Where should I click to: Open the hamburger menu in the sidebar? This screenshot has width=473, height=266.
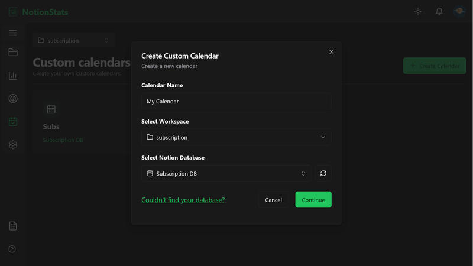pos(13,33)
